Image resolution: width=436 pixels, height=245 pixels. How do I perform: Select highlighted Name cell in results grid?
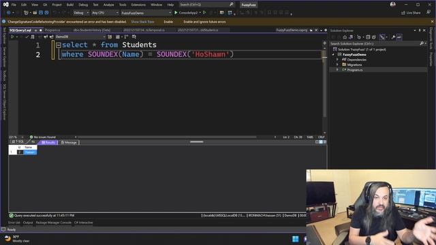pos(30,152)
